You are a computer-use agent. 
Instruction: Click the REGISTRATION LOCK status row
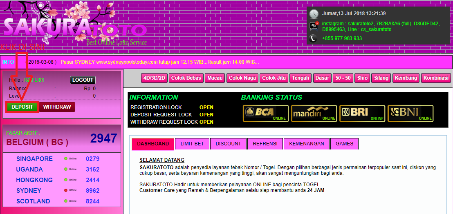tap(172, 107)
